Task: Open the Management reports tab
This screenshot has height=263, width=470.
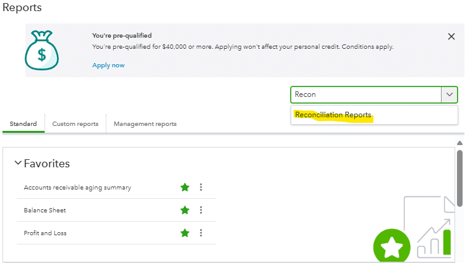Action: (x=145, y=124)
